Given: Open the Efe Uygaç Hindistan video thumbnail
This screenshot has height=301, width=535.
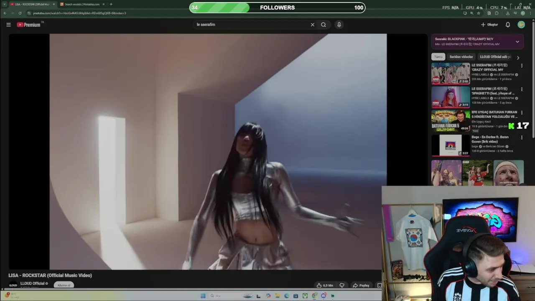Looking at the screenshot, I should [x=451, y=120].
